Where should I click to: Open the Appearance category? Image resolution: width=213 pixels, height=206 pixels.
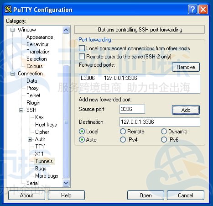point(40,37)
